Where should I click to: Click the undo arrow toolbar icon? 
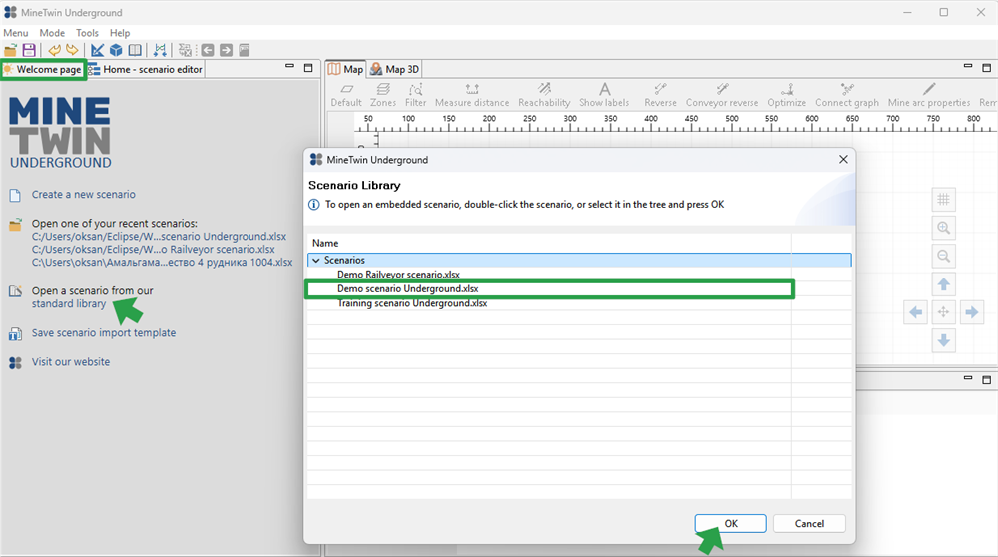click(x=55, y=50)
